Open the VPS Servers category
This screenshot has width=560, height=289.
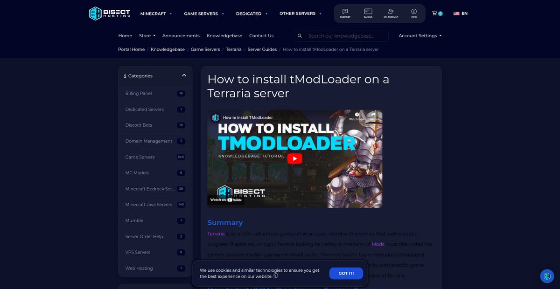pos(155,252)
